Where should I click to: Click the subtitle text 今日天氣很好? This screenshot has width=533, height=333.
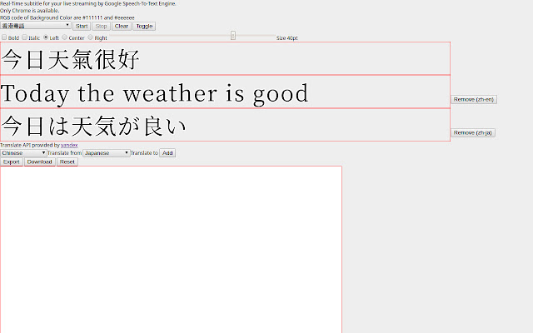coord(70,59)
